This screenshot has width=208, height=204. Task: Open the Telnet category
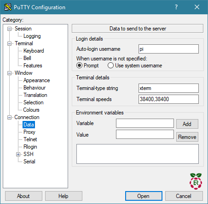coord(30,139)
